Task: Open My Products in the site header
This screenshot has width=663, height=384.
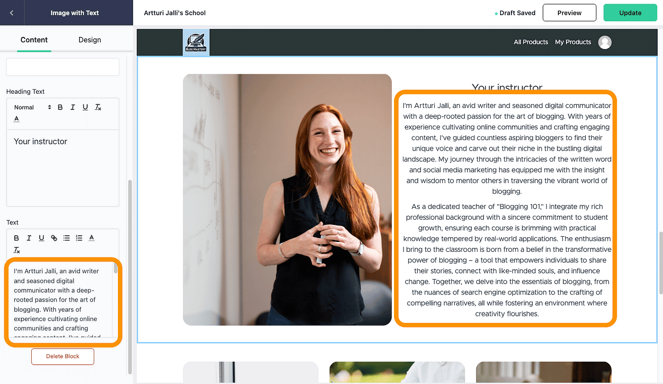Action: 573,42
